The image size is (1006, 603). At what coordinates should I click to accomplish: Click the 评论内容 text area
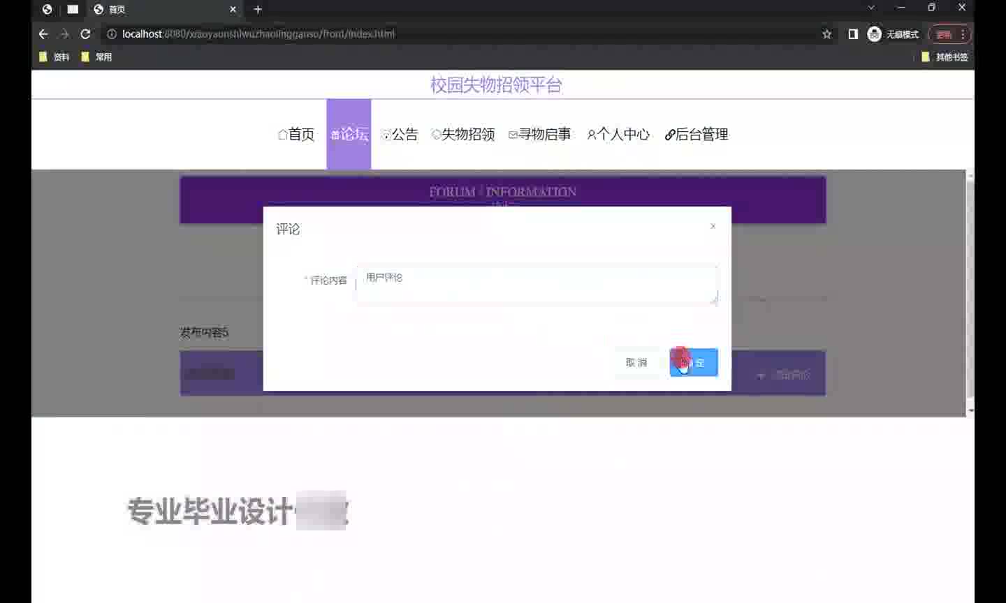537,284
